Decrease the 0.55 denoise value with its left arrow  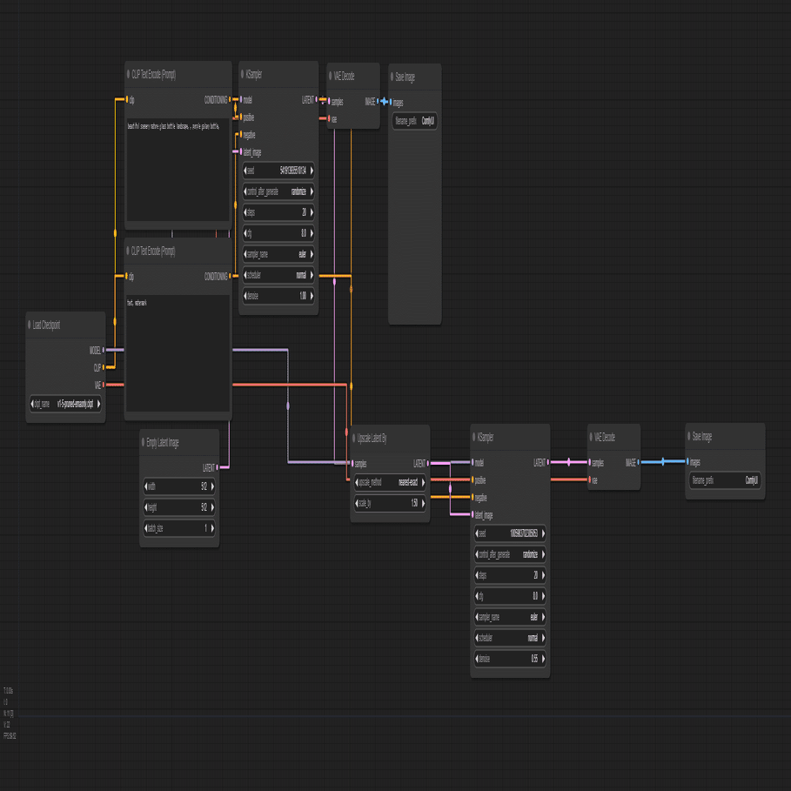tap(477, 659)
